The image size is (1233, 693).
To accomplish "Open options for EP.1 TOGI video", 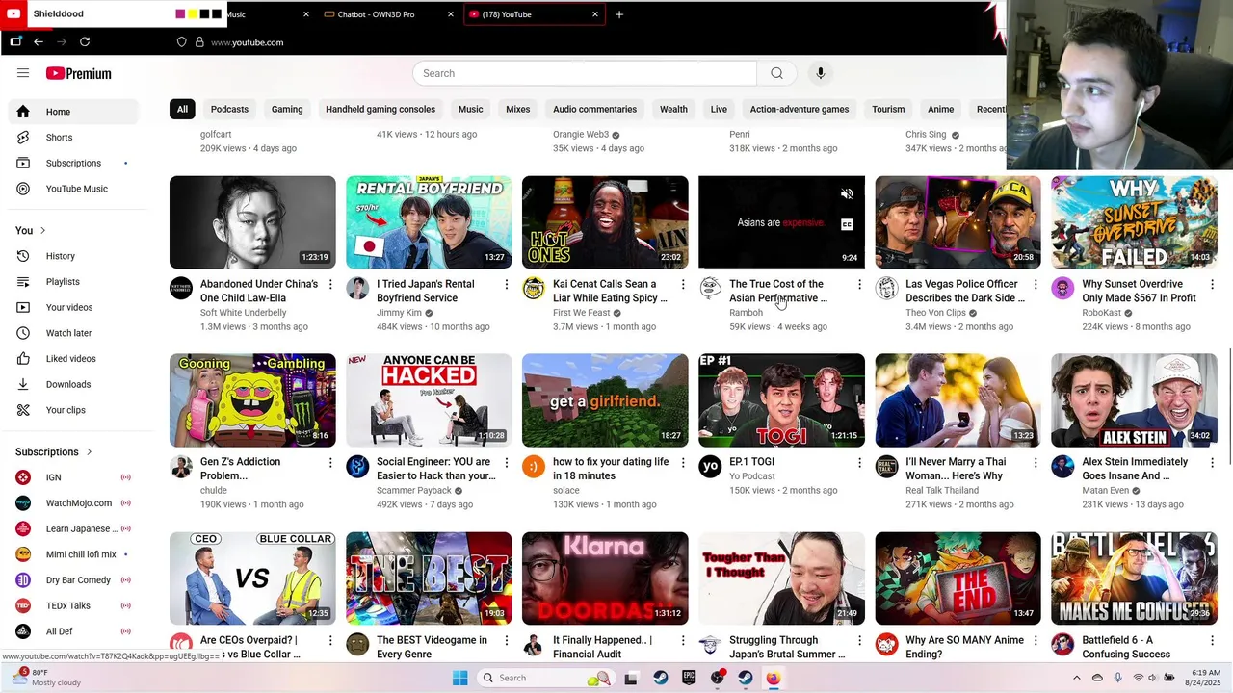I will (x=859, y=463).
